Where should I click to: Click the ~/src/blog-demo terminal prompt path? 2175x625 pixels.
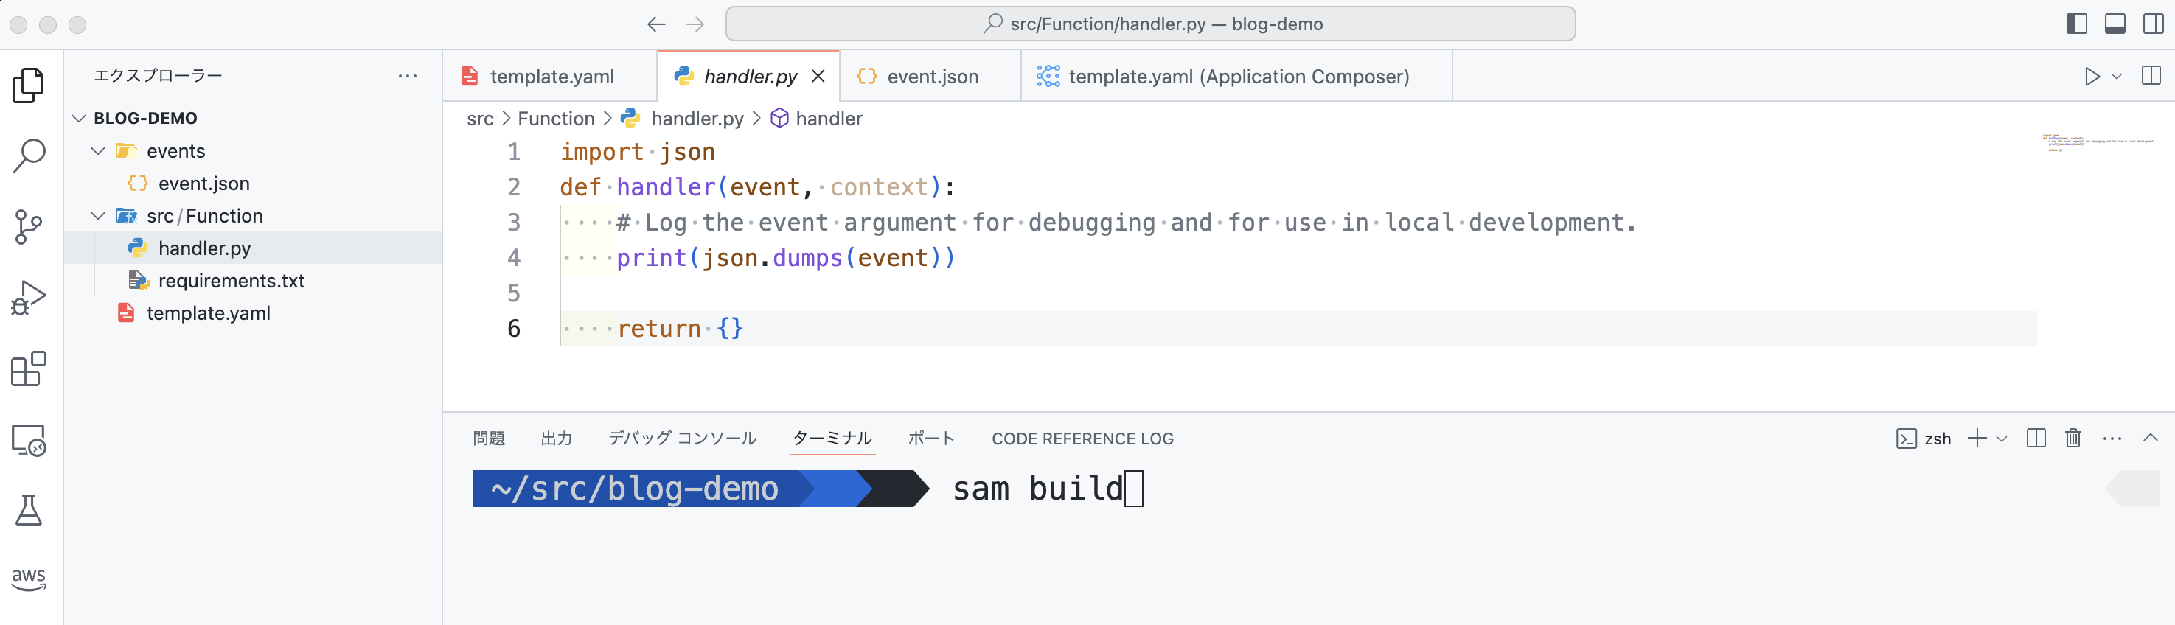634,489
